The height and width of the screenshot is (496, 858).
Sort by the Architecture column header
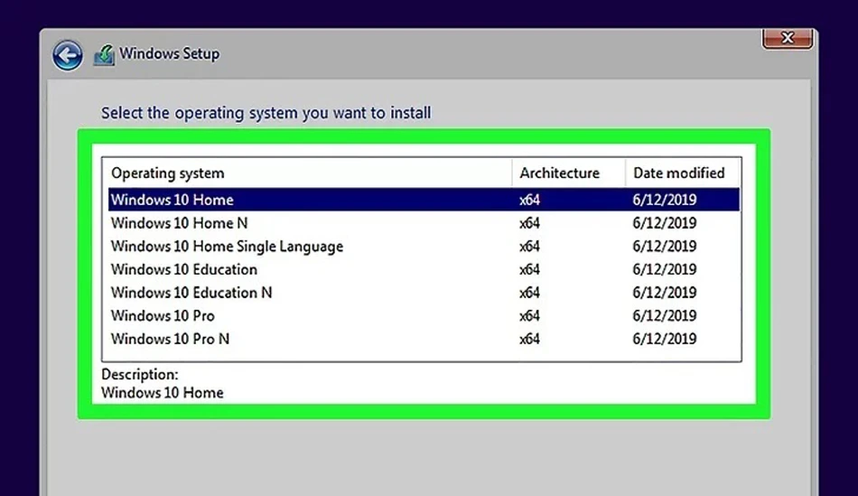coord(568,173)
